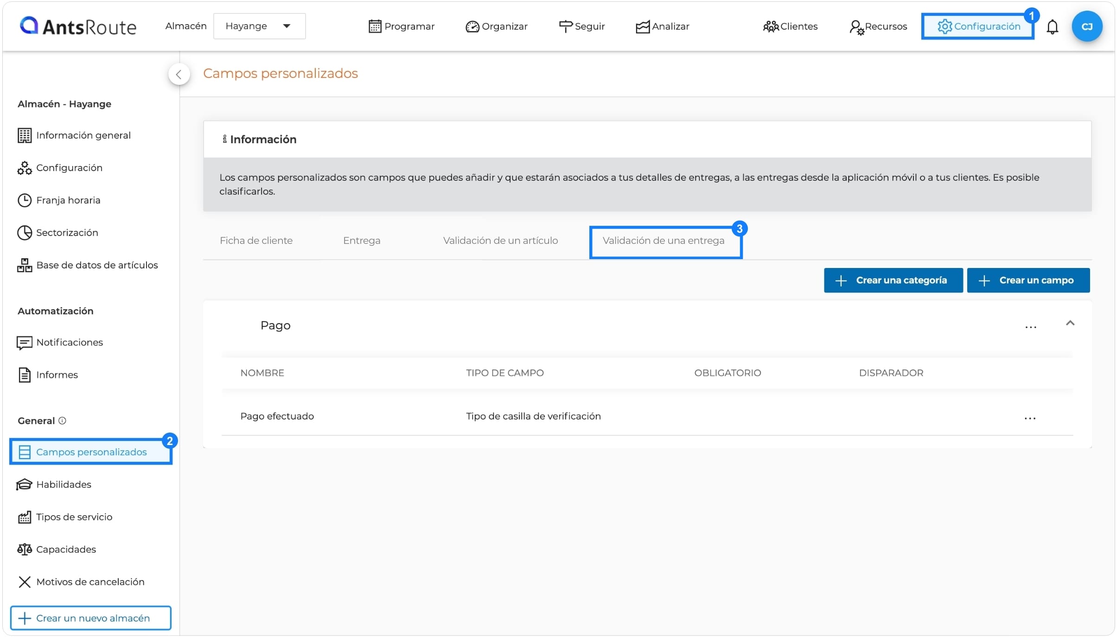Image resolution: width=1117 pixels, height=637 pixels.
Task: Click the Franja horaria clock icon
Action: pyautogui.click(x=25, y=200)
